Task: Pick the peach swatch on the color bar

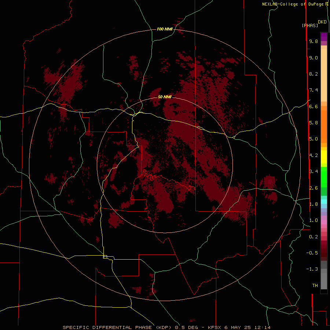Action: 324,76
